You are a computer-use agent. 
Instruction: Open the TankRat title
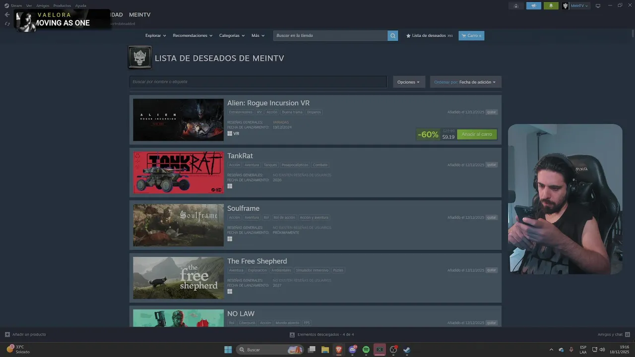coord(240,156)
